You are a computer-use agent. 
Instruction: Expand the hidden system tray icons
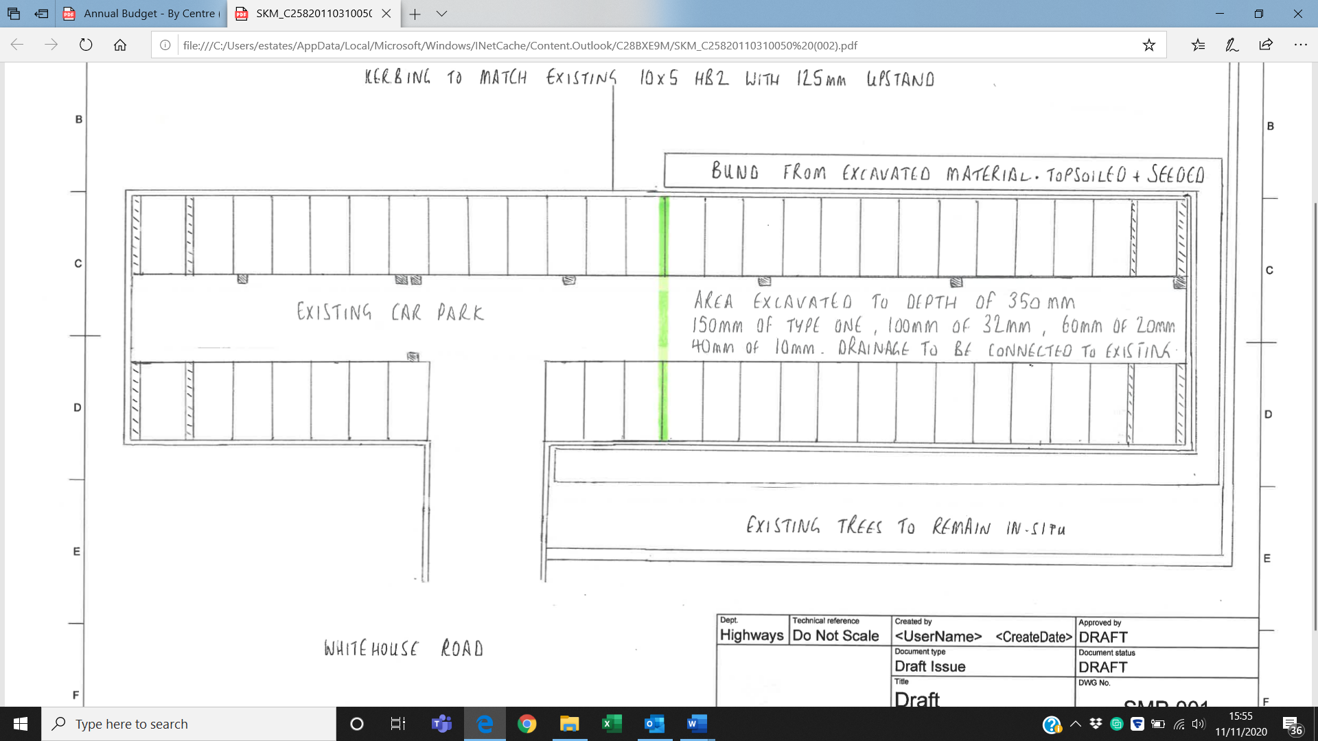click(x=1076, y=724)
